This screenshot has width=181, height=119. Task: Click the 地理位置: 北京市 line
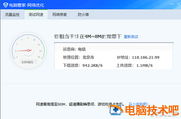[79, 57]
